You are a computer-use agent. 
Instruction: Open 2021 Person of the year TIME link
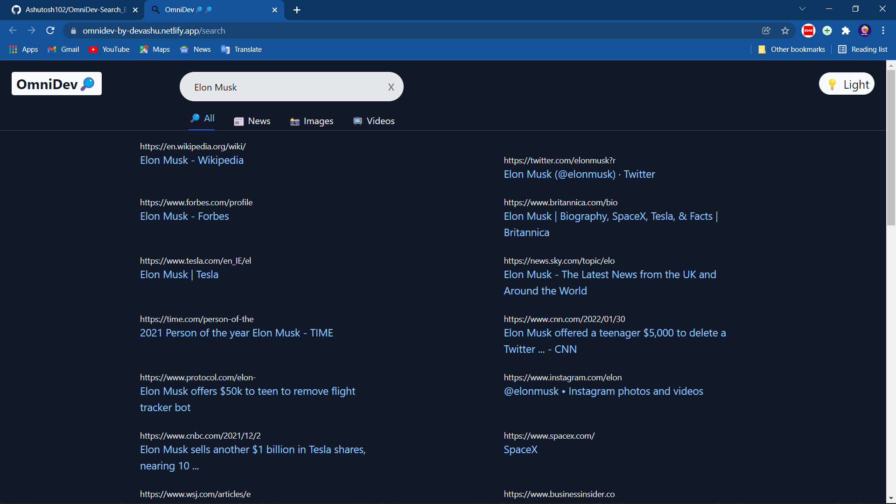237,333
